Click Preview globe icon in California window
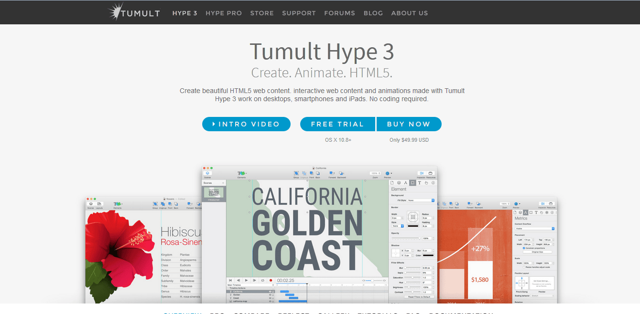This screenshot has width=640, height=314. point(387,173)
